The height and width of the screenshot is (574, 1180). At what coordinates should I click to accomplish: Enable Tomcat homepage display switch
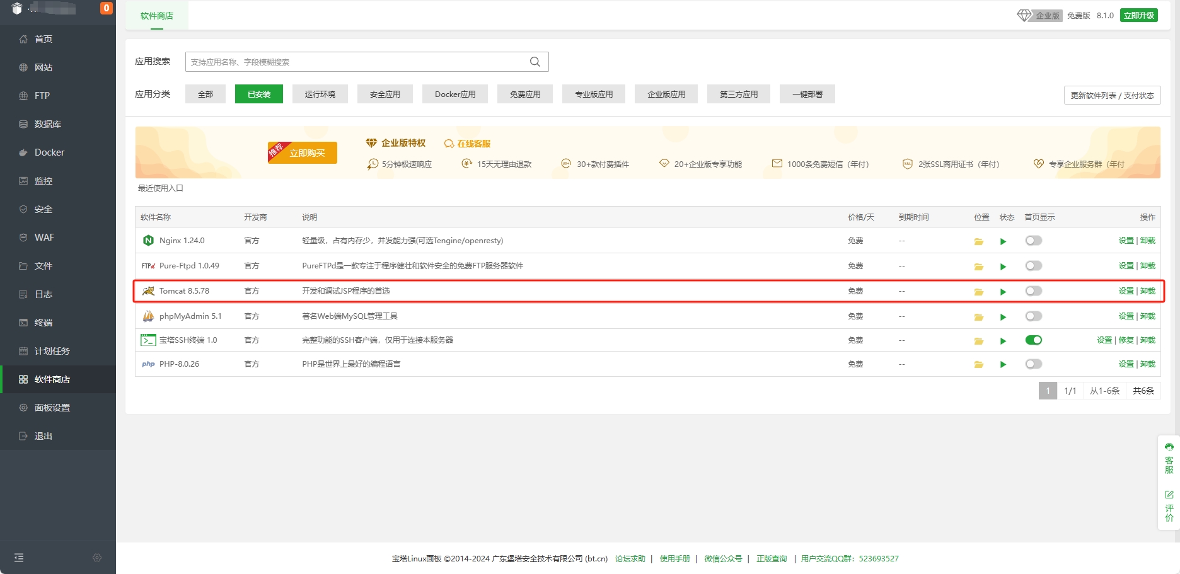coord(1033,290)
